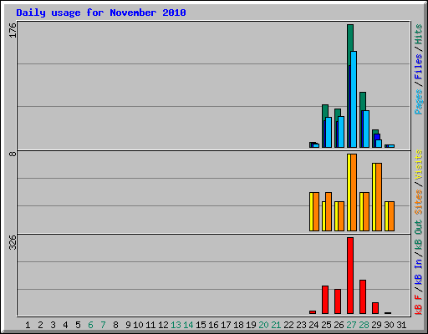Select the green Hits bar for day 25
This screenshot has width=428, height=334.
click(325, 111)
